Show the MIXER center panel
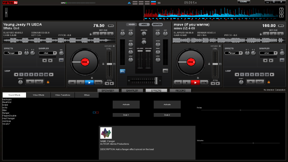288x162 pixels. 131,24
